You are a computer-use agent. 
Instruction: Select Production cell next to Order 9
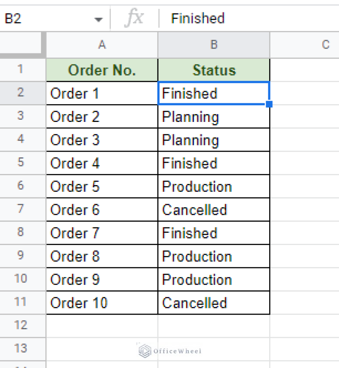click(x=214, y=280)
